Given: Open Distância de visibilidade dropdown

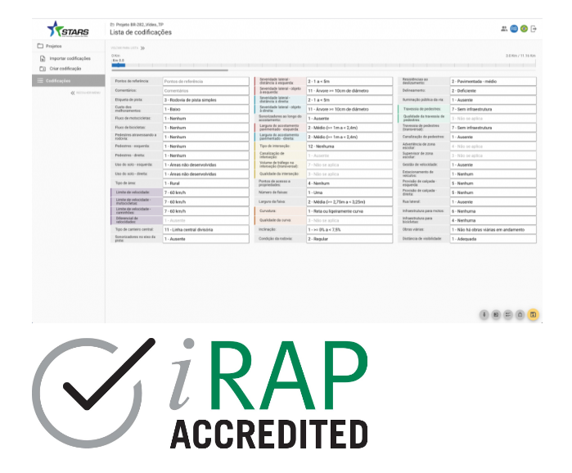Looking at the screenshot, I should (x=493, y=239).
